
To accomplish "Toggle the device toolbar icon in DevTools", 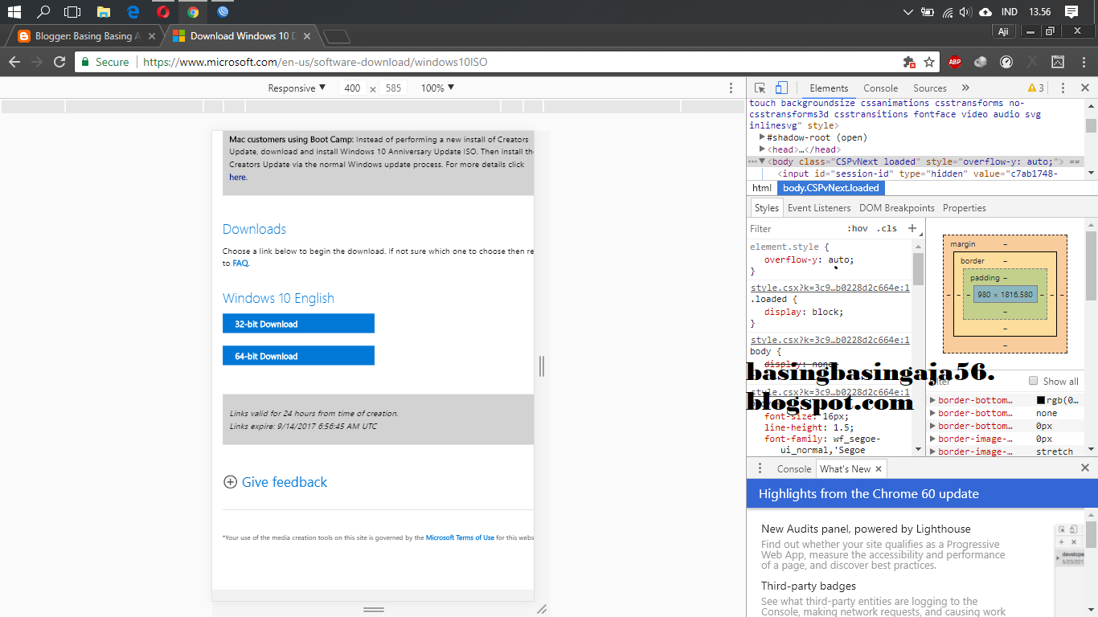I will click(781, 88).
